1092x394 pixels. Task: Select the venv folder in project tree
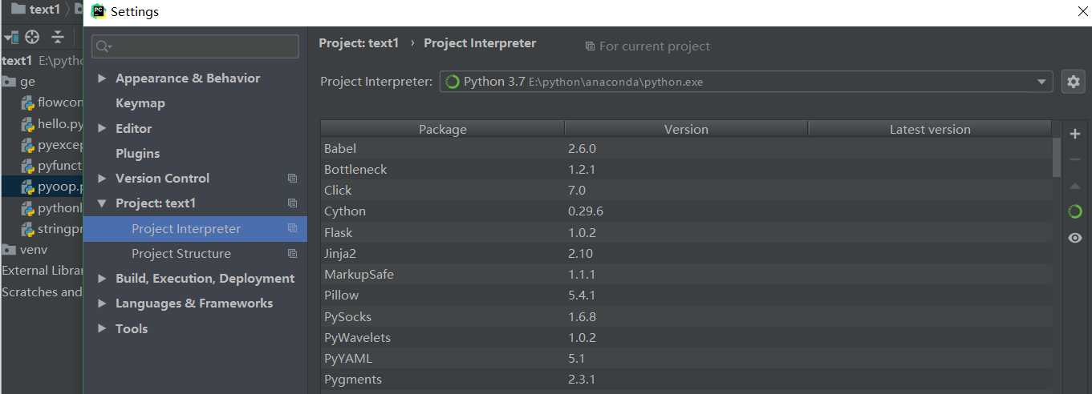coord(33,250)
